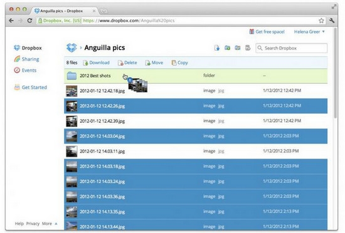
Task: Open a new browser tab
Action: (x=103, y=11)
